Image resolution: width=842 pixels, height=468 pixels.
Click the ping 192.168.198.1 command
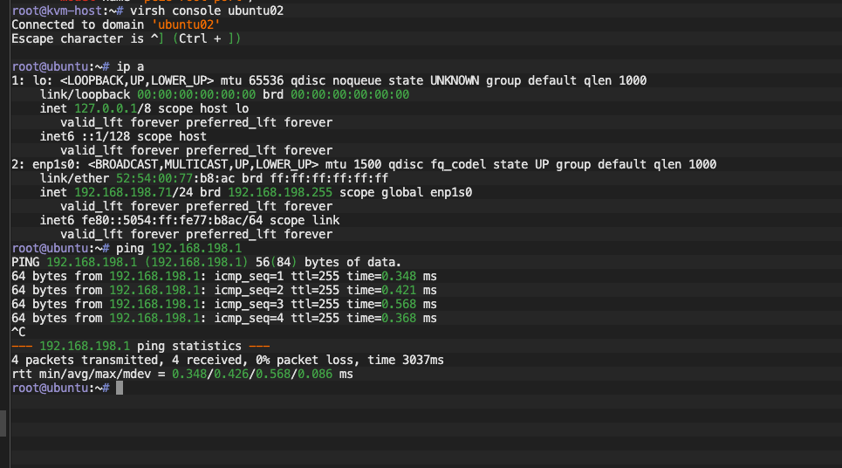click(x=179, y=248)
